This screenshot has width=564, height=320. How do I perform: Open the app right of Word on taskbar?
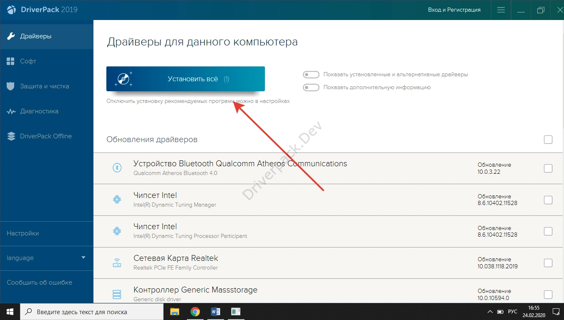pyautogui.click(x=236, y=312)
